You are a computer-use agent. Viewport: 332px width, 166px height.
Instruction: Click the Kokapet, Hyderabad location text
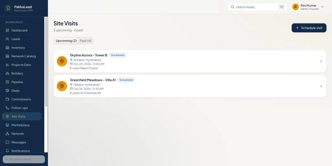(x=87, y=60)
